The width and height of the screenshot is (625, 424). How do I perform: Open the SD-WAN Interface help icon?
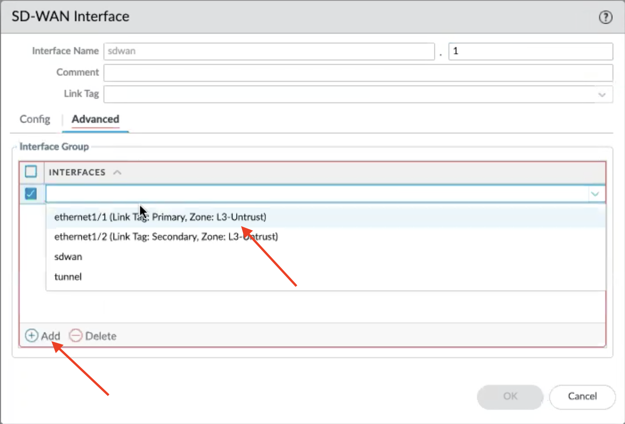pyautogui.click(x=605, y=17)
